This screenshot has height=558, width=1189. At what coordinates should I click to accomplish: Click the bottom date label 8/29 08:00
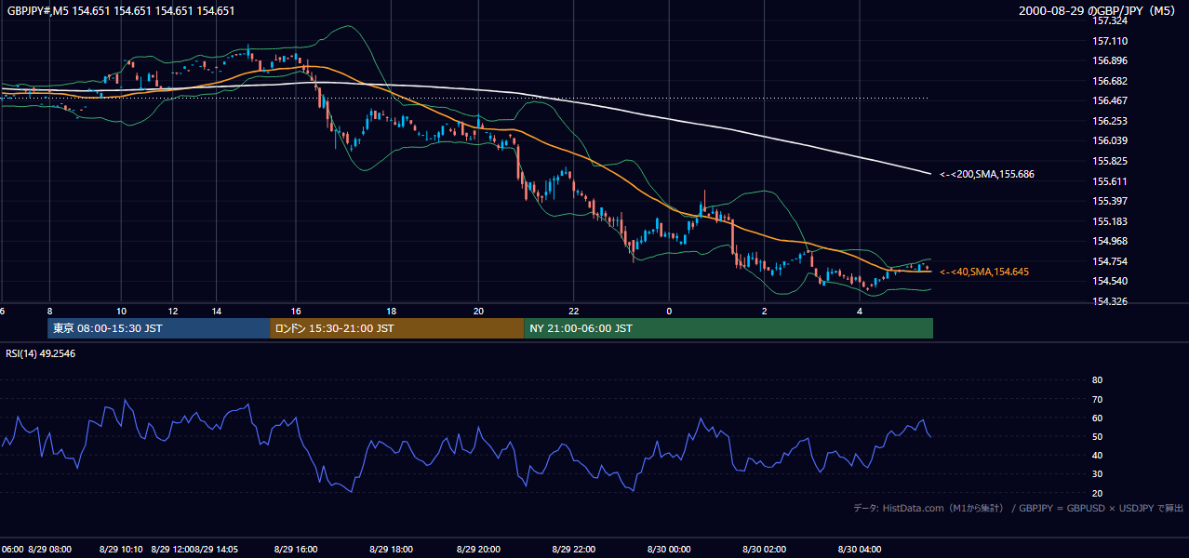[x=49, y=550]
